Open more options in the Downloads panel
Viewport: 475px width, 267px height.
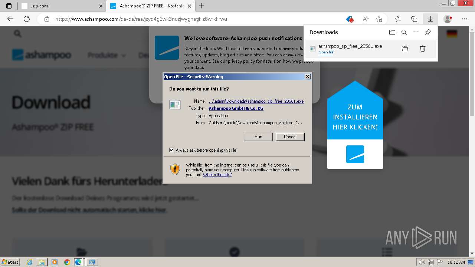[416, 32]
